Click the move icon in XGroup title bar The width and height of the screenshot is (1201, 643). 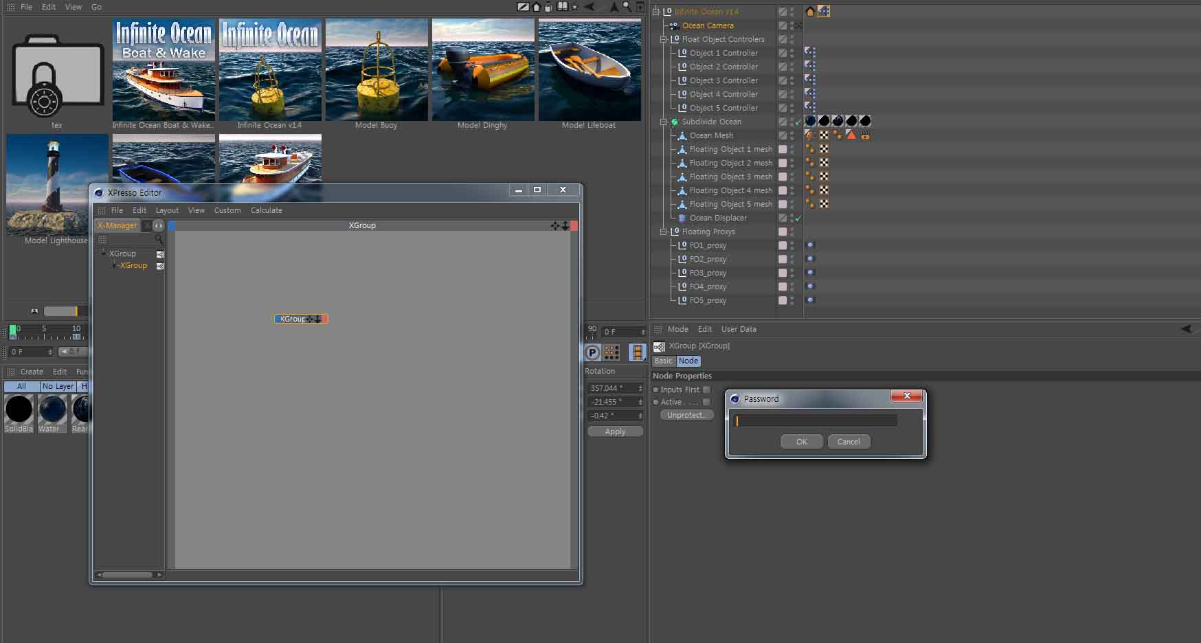(x=555, y=225)
